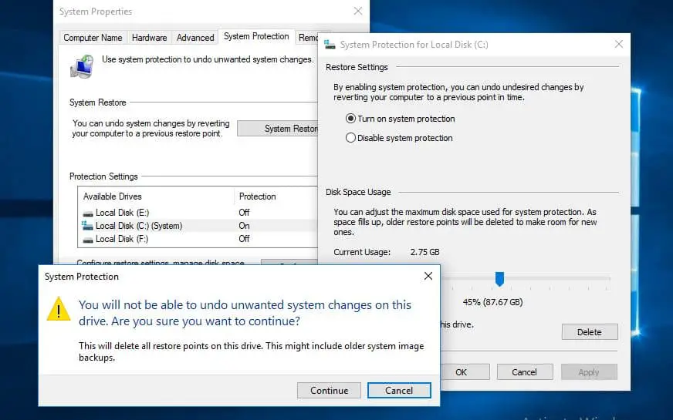Click the Off protection status for Local Disk (E:)
Viewport: 673px width, 420px height.
tap(244, 213)
